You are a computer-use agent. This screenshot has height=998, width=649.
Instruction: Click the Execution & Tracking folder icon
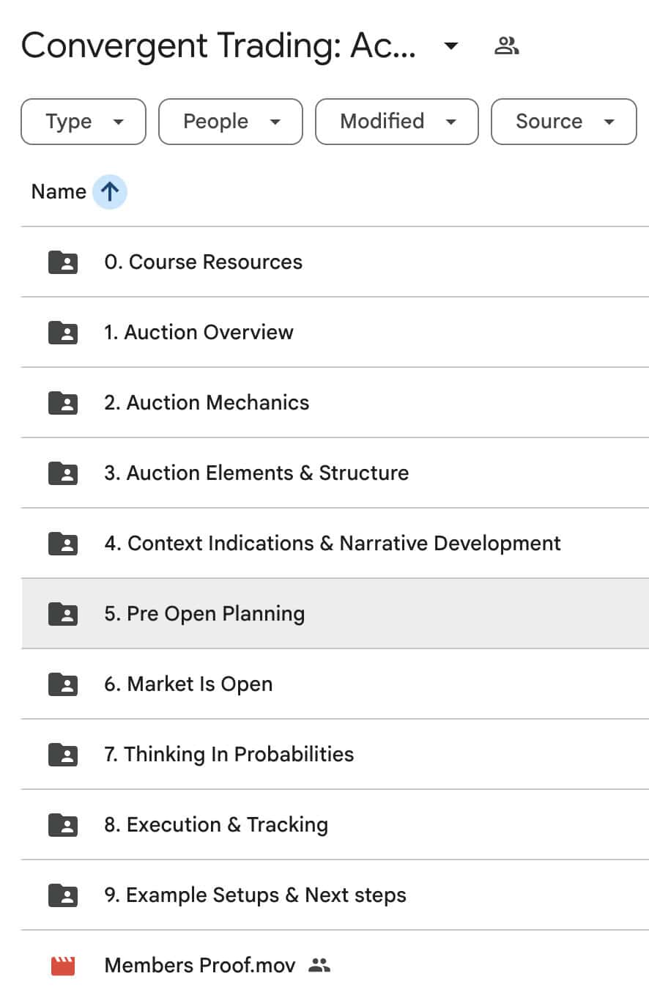pyautogui.click(x=63, y=824)
